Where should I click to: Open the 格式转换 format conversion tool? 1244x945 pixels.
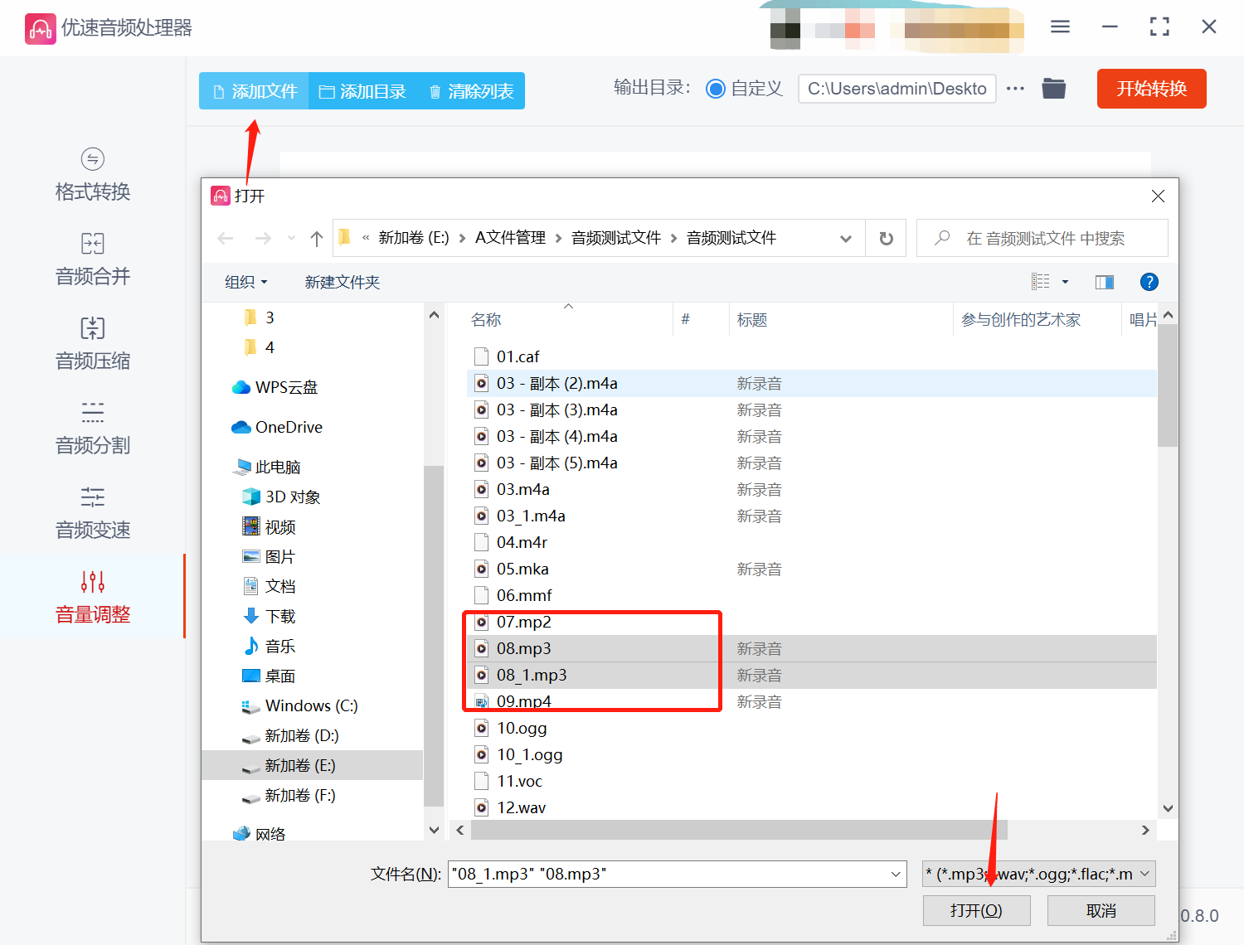click(92, 175)
